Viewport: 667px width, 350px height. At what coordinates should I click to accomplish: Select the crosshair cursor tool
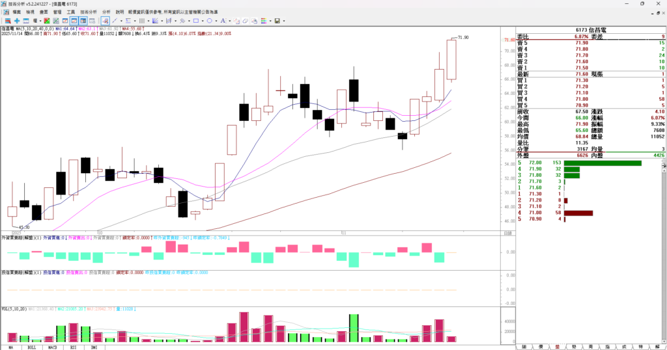[105, 21]
